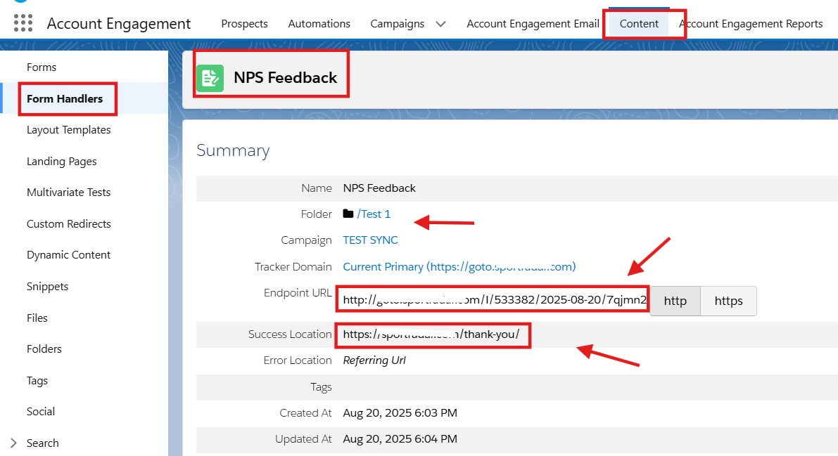Open the Prospects tab
838x456 pixels.
(244, 24)
